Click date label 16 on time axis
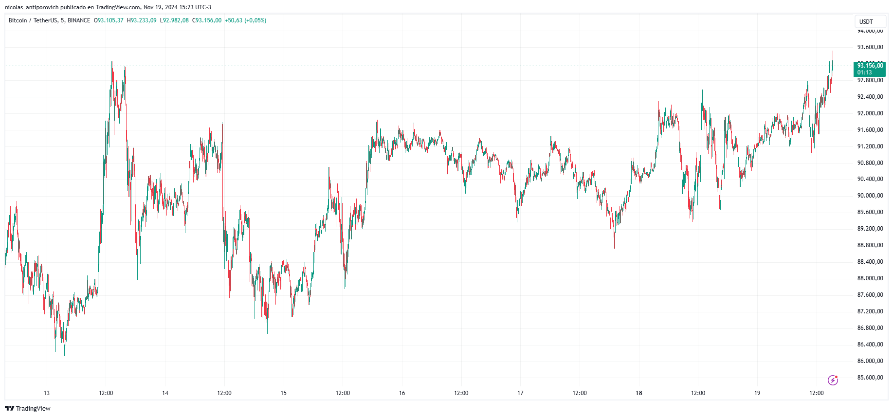 click(x=402, y=393)
